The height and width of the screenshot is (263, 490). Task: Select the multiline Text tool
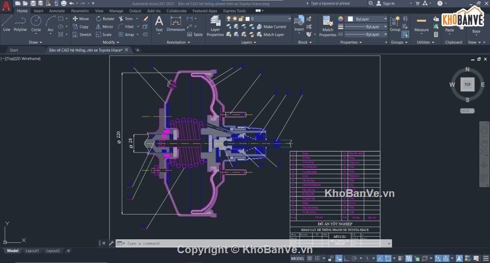[x=159, y=24]
